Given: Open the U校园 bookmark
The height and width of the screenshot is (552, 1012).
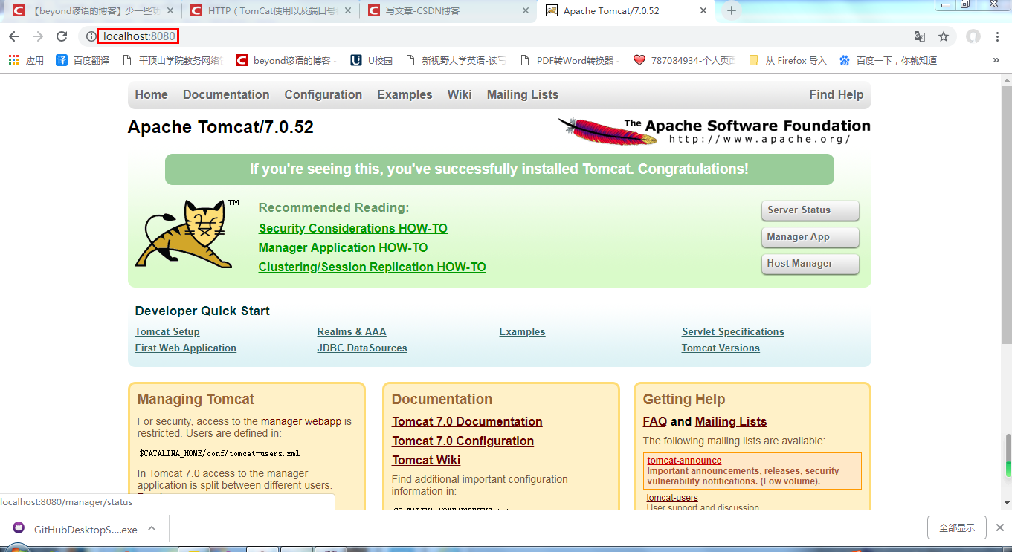Looking at the screenshot, I should [x=371, y=60].
